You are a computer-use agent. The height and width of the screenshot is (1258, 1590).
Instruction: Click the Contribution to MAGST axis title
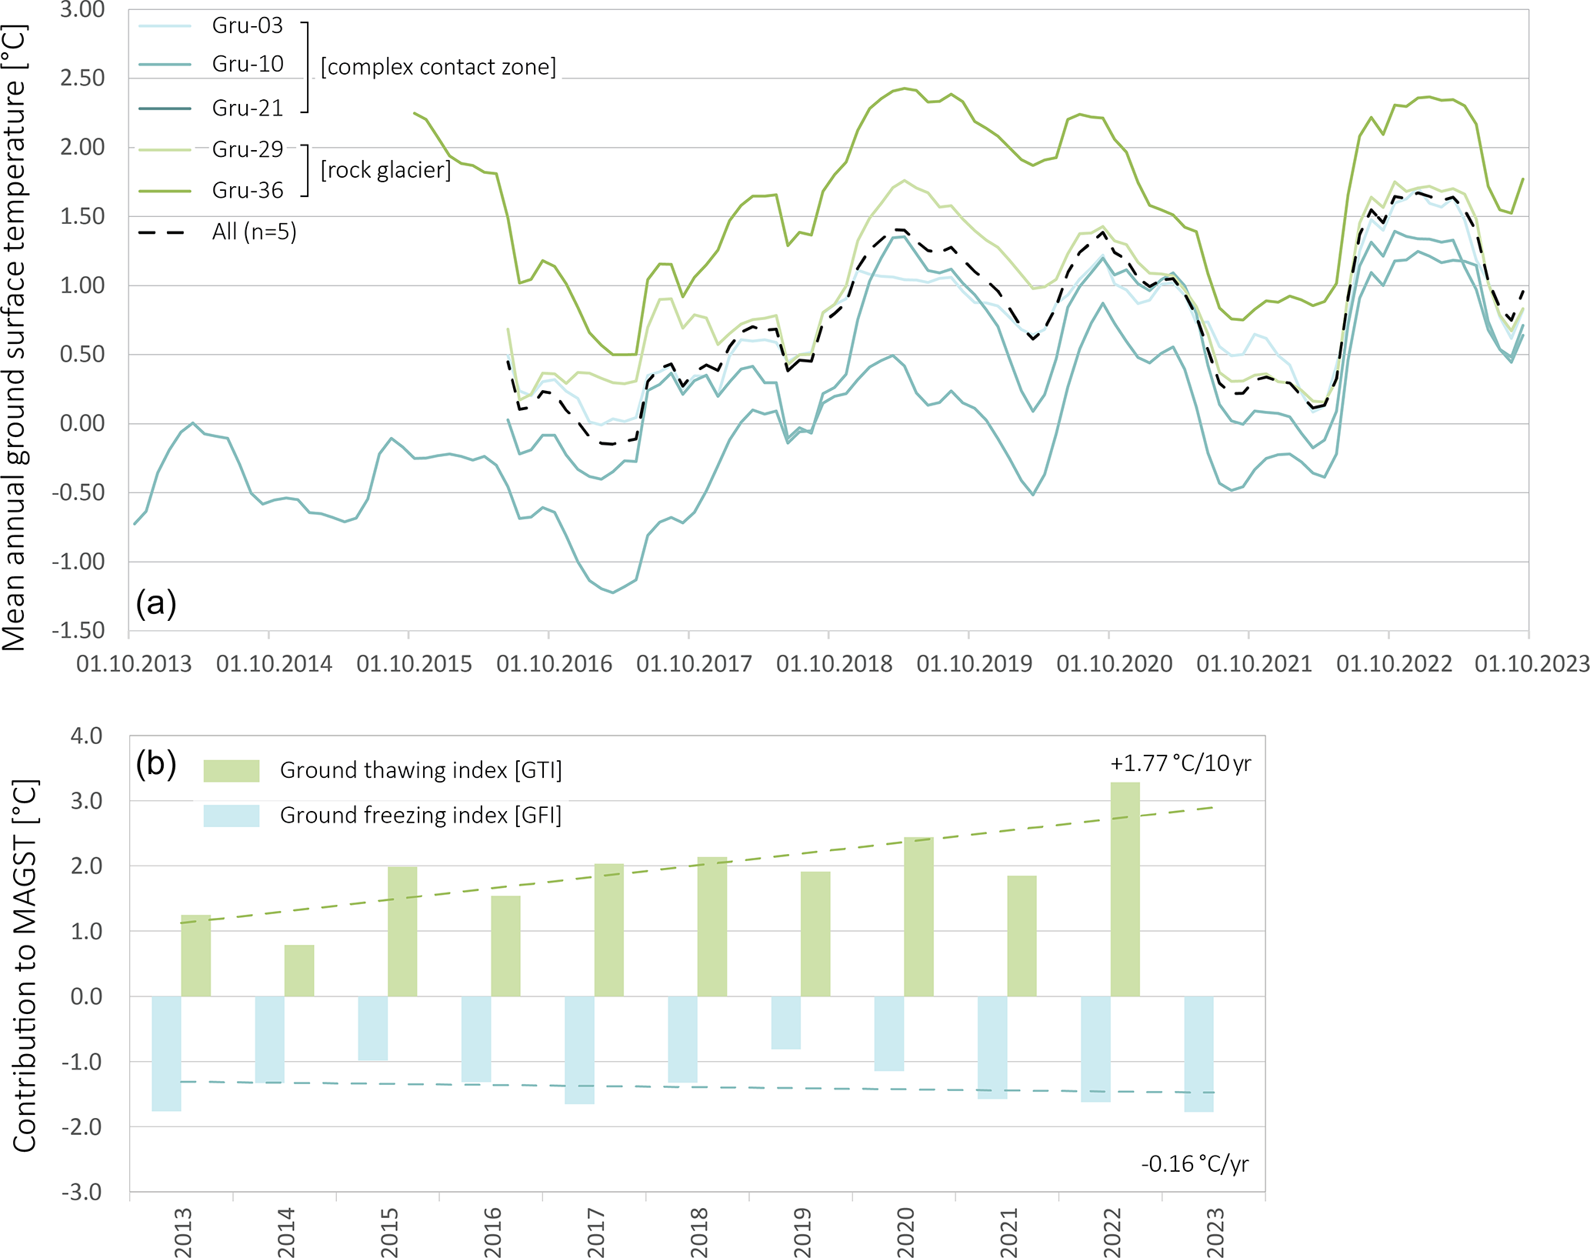click(25, 966)
